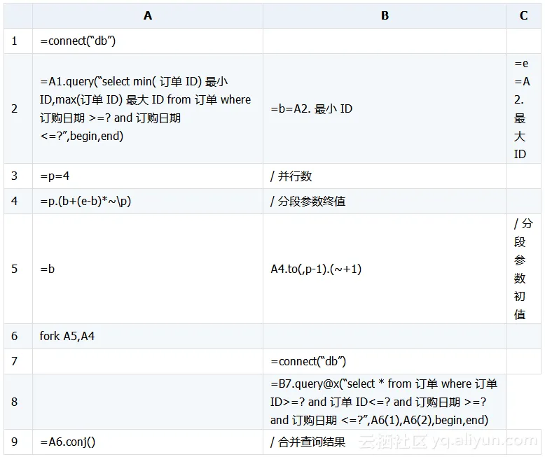The image size is (545, 457).
Task: Select cell A6 with fork A5,A4
Action: 67,336
